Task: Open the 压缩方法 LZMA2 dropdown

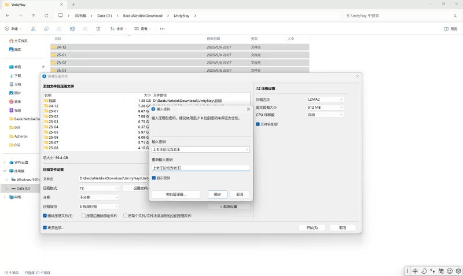Action: click(325, 100)
